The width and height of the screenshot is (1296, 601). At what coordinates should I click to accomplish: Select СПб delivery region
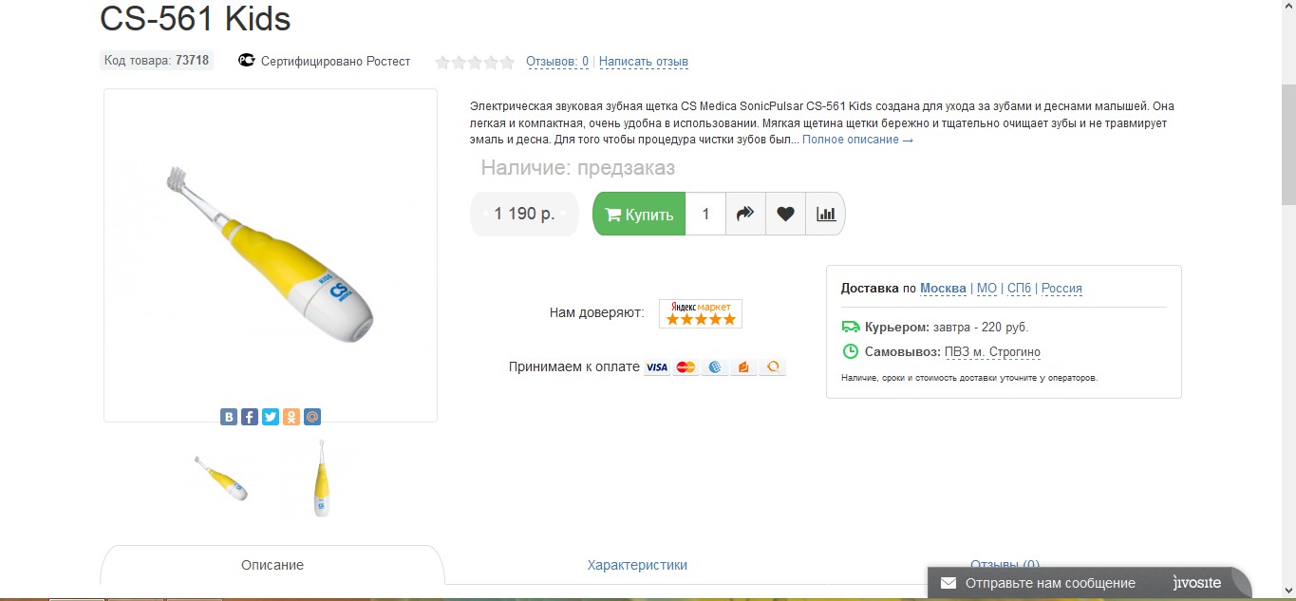click(1019, 288)
